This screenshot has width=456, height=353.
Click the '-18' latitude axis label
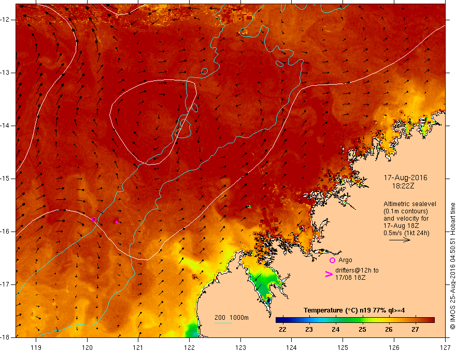point(5,337)
